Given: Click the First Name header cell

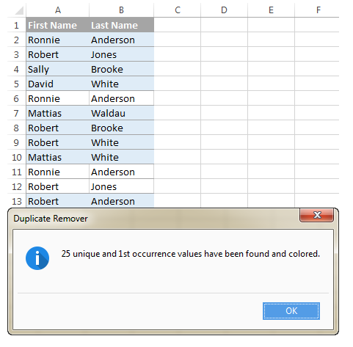Looking at the screenshot, I should [x=58, y=25].
